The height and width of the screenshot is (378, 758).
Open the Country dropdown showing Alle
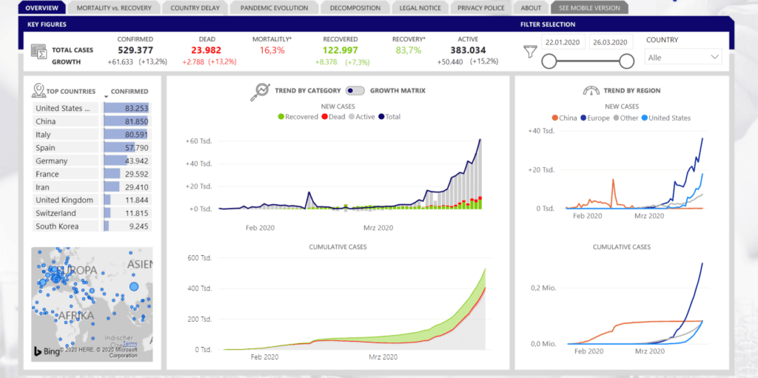coord(683,57)
